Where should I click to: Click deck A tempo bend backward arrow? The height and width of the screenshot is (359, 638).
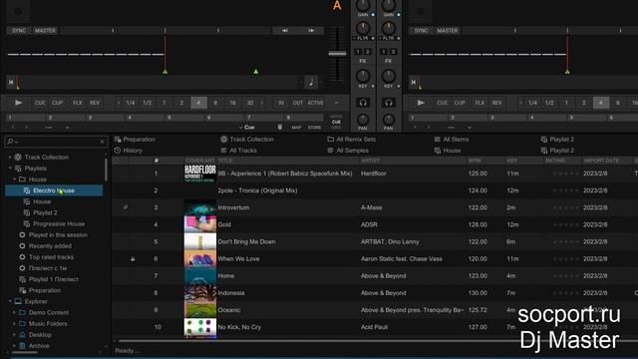click(285, 31)
